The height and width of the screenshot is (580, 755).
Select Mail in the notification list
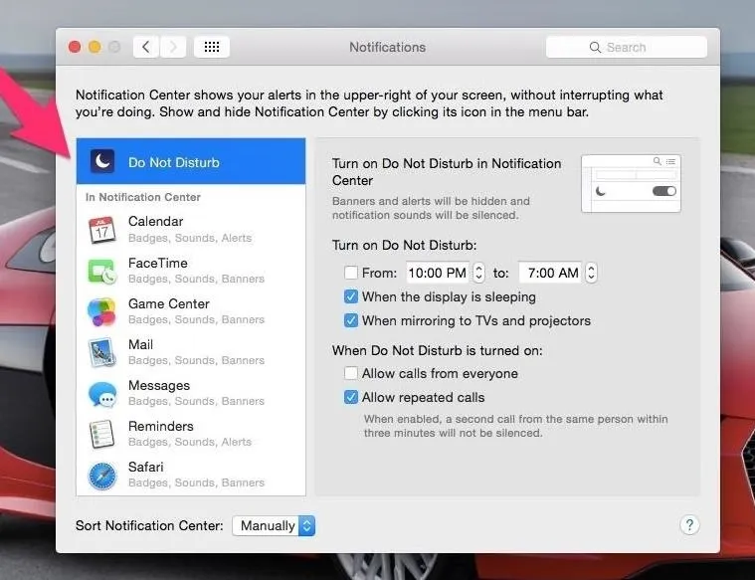191,352
